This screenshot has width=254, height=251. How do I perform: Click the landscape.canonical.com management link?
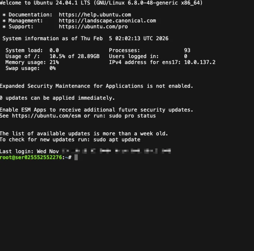coord(107,20)
